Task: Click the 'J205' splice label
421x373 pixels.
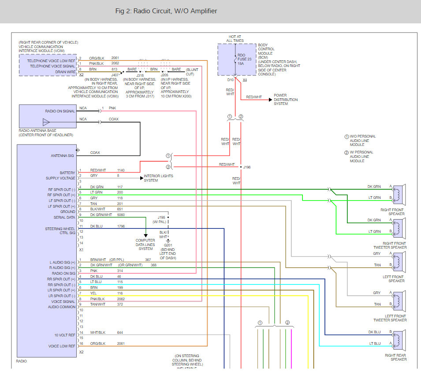Action: (164, 75)
